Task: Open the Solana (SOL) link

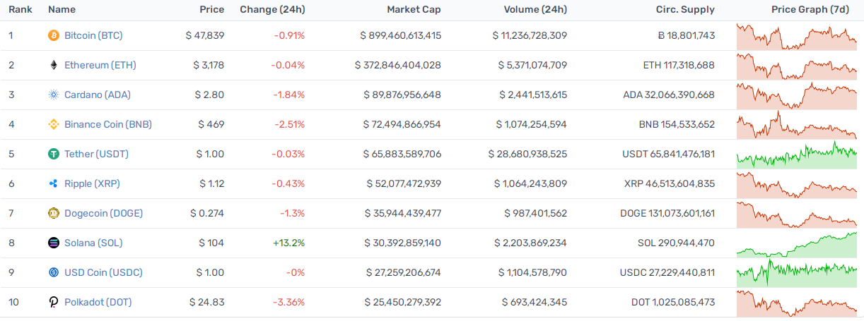Action: [x=93, y=243]
